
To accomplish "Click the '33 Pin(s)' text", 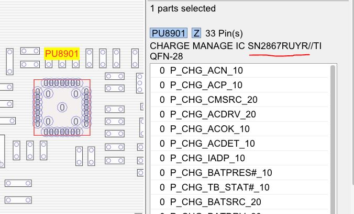I will tap(224, 33).
